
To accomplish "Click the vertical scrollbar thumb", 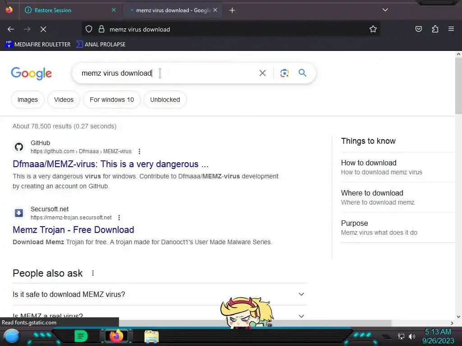I will point(458,85).
